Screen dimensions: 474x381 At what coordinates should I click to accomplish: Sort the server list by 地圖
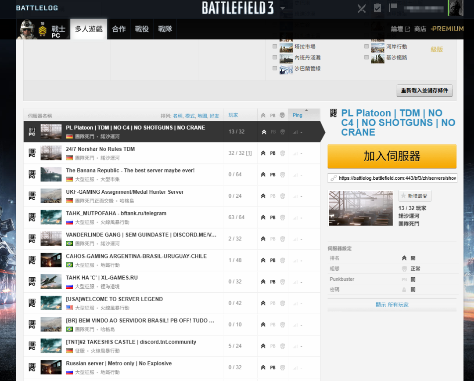click(x=202, y=116)
